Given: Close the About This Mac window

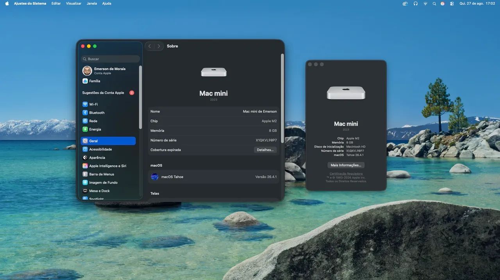Looking at the screenshot, I should click(x=310, y=64).
